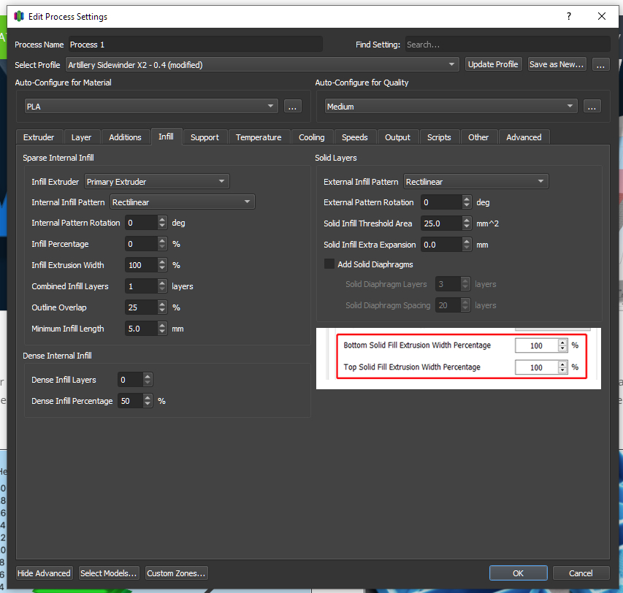Open the Infill Extruder dropdown
The width and height of the screenshot is (623, 593).
tap(156, 182)
